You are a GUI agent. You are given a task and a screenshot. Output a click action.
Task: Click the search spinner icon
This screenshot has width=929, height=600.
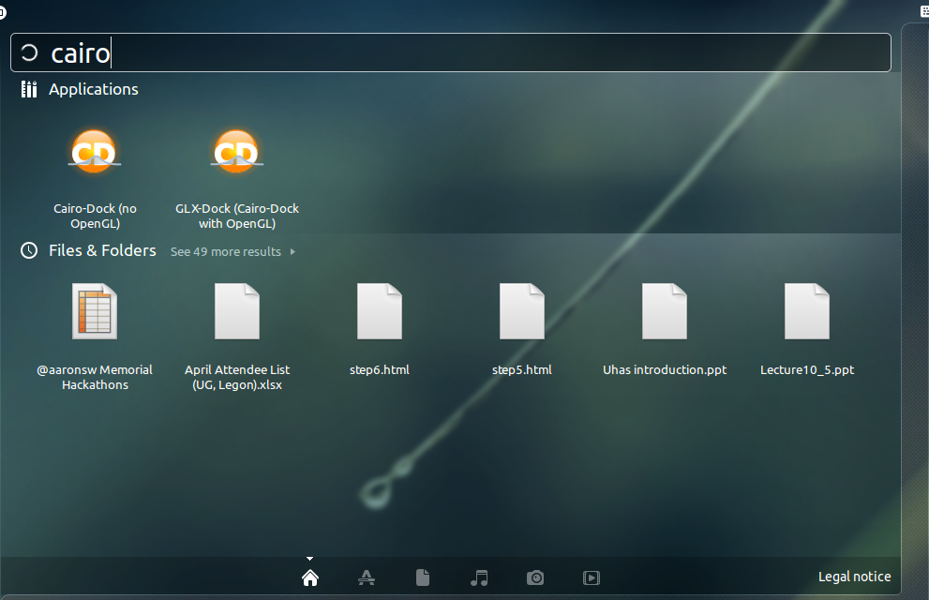(29, 52)
